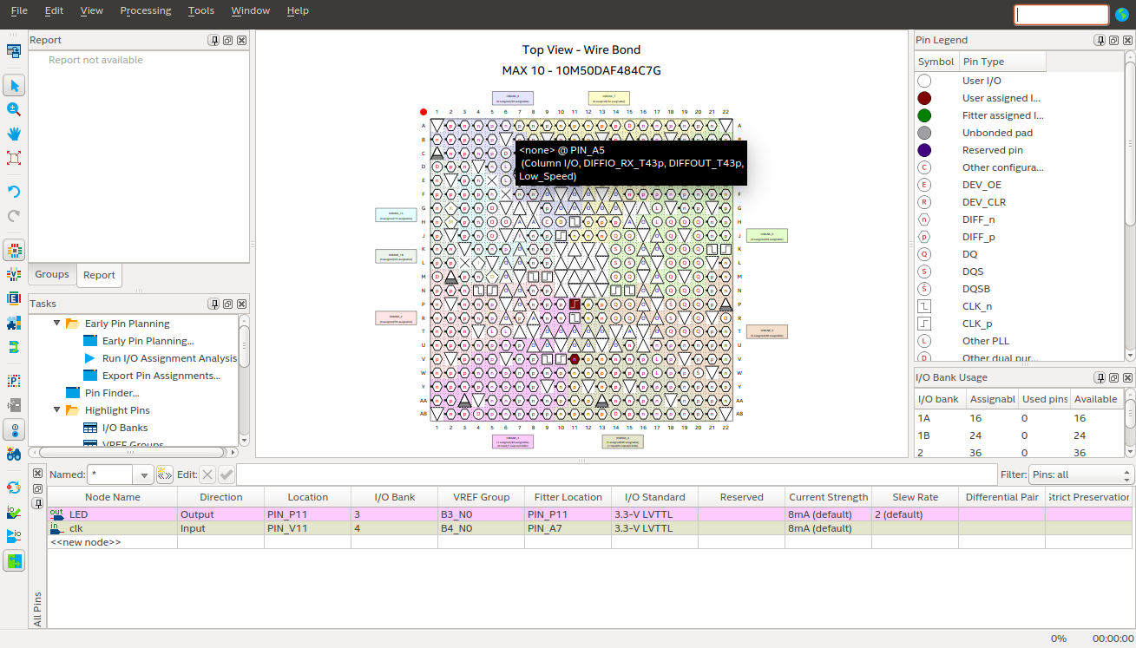Activate the zoom magnifier tool
Screen dimensions: 1136x648
pos(14,109)
